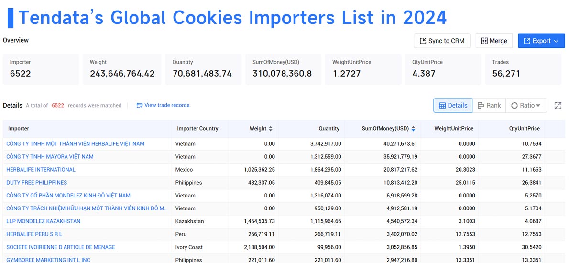Click the Quantity 70,681,483.74 overview card
Viewport: 569px width, 263px height.
point(203,69)
